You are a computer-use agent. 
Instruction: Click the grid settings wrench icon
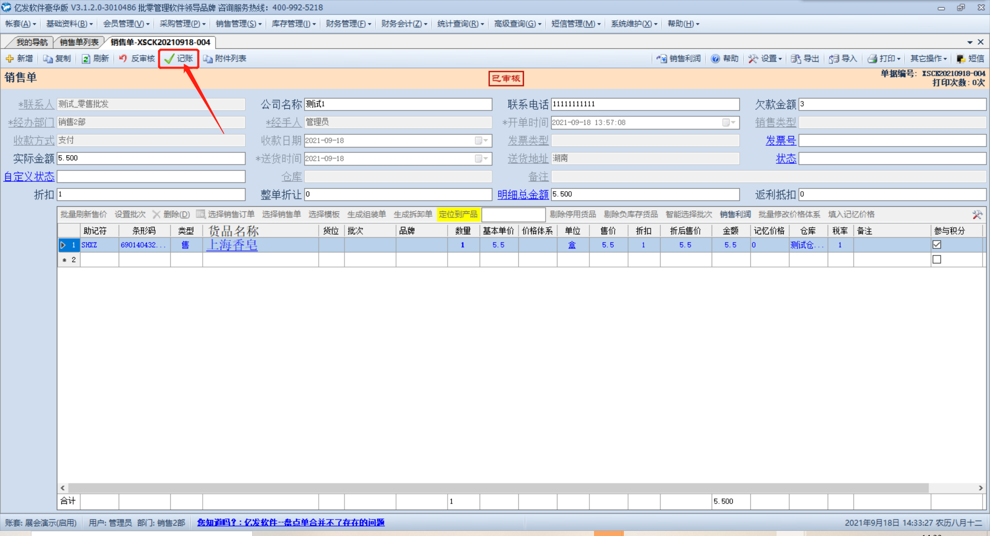click(977, 214)
